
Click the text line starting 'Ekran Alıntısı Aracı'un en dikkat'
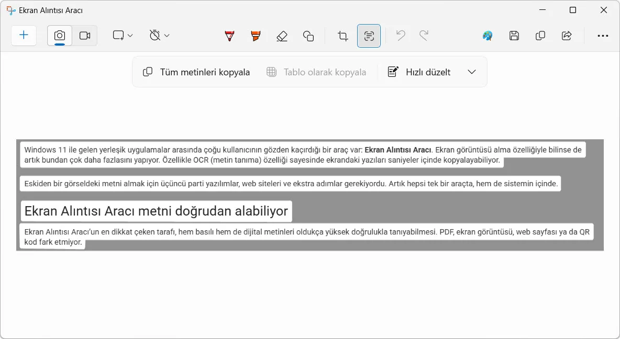pyautogui.click(x=307, y=232)
